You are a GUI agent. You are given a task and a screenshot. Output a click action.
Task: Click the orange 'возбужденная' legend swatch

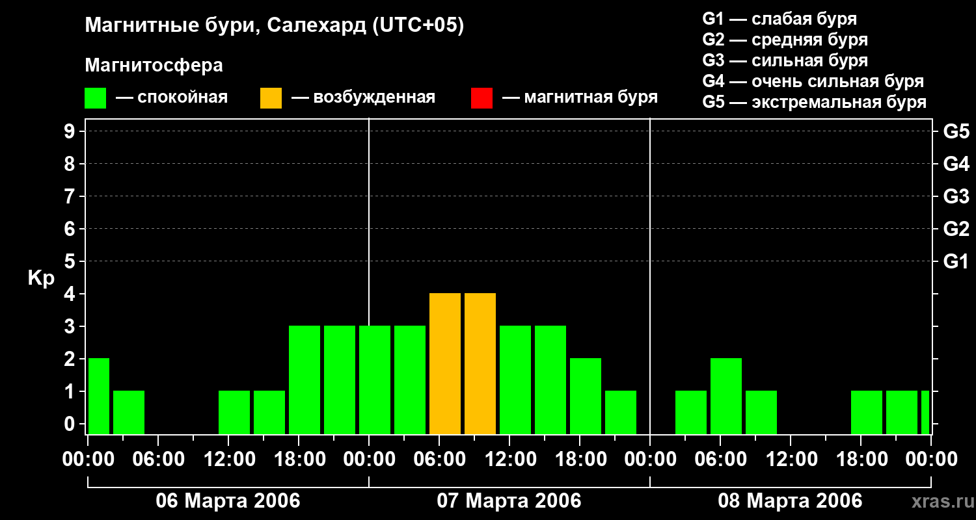271,98
